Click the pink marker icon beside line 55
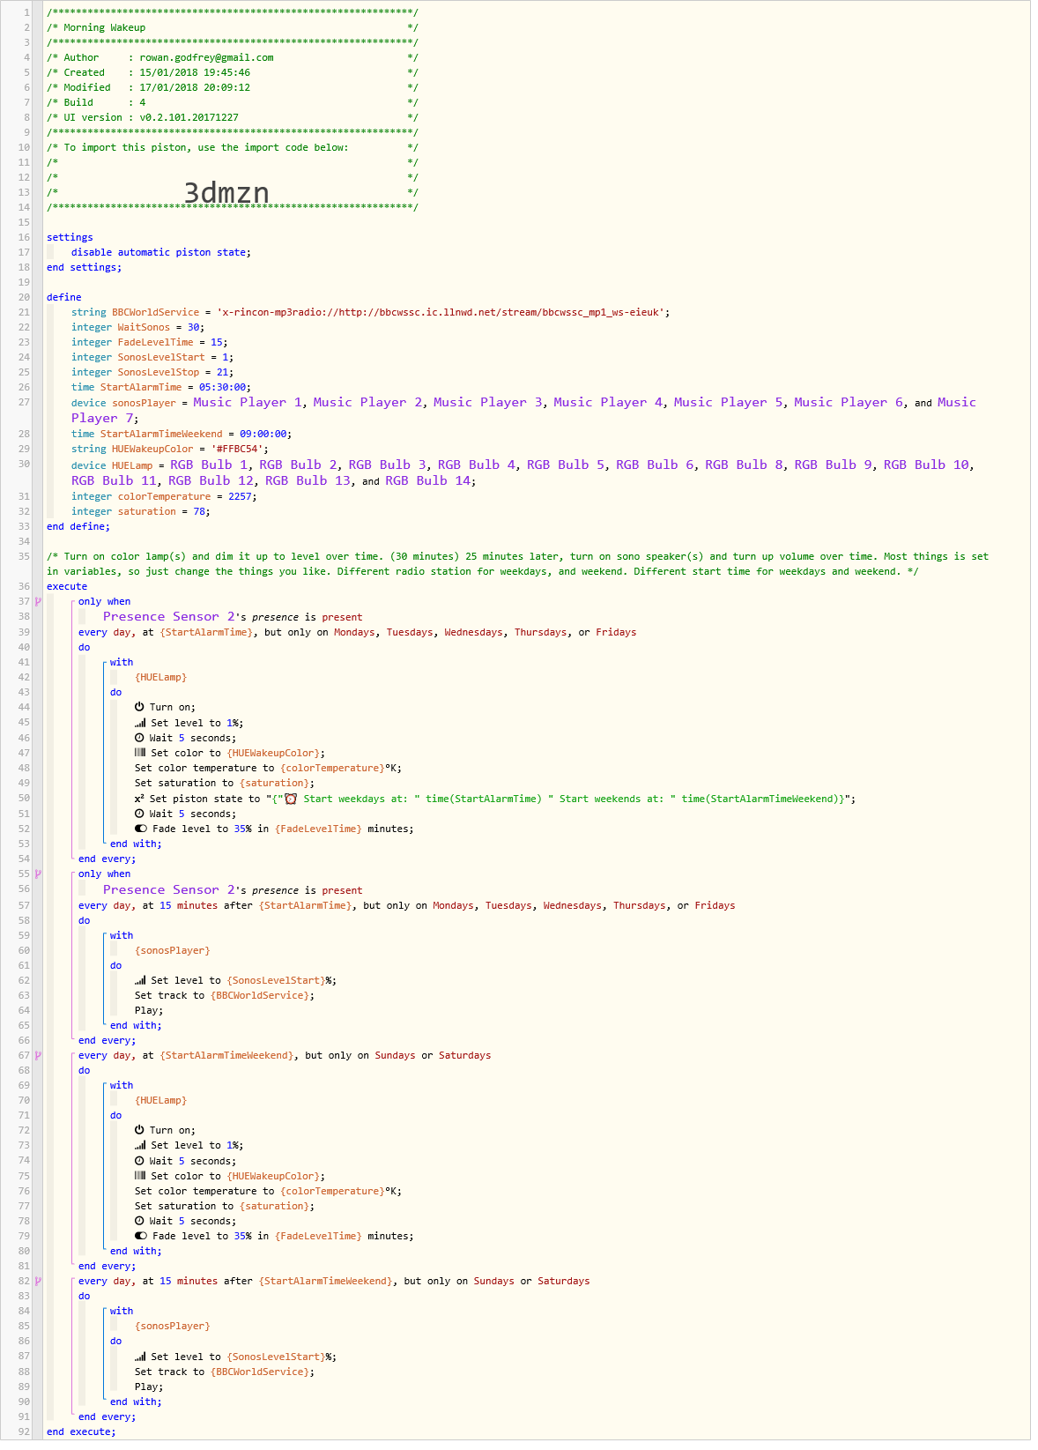 point(38,874)
